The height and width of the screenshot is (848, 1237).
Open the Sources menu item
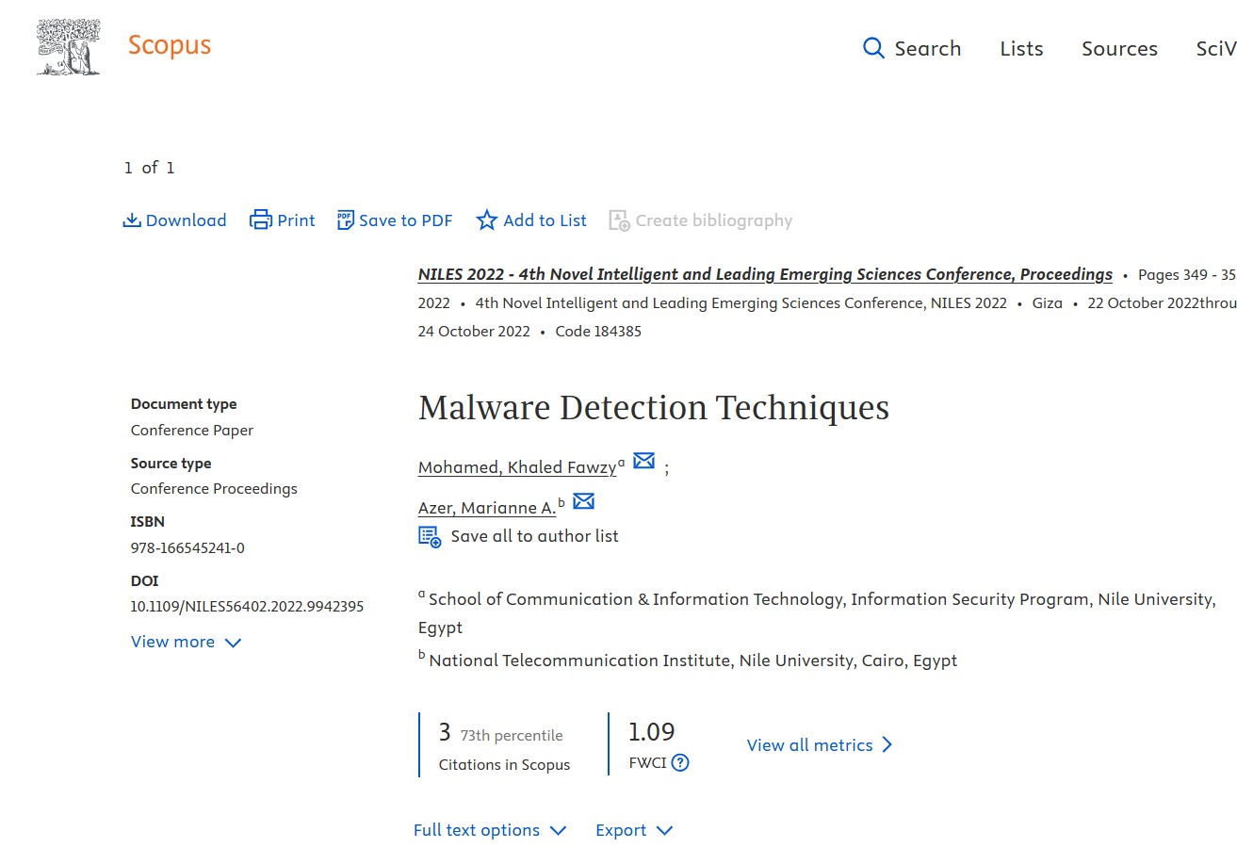pyautogui.click(x=1119, y=49)
